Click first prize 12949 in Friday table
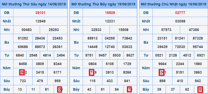The height and width of the screenshot is (94, 208). [x=40, y=21]
